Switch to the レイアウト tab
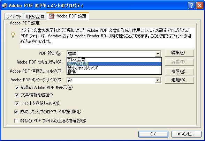The width and height of the screenshot is (205, 141). (x=14, y=16)
